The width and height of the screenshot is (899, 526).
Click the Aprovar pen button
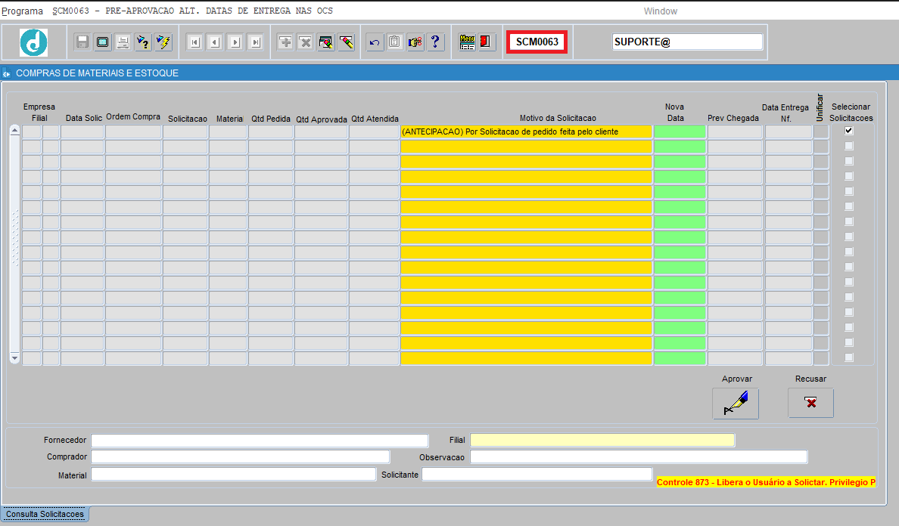[x=736, y=403]
